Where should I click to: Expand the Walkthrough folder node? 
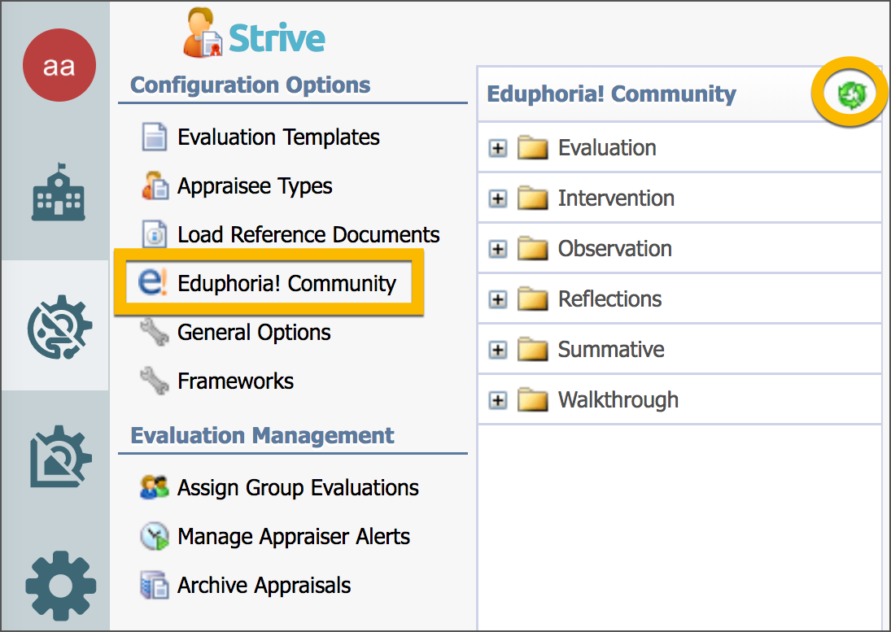coord(498,400)
